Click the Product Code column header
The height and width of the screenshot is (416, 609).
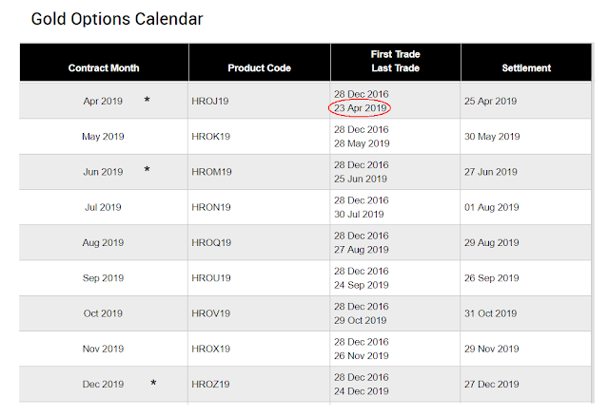(259, 67)
